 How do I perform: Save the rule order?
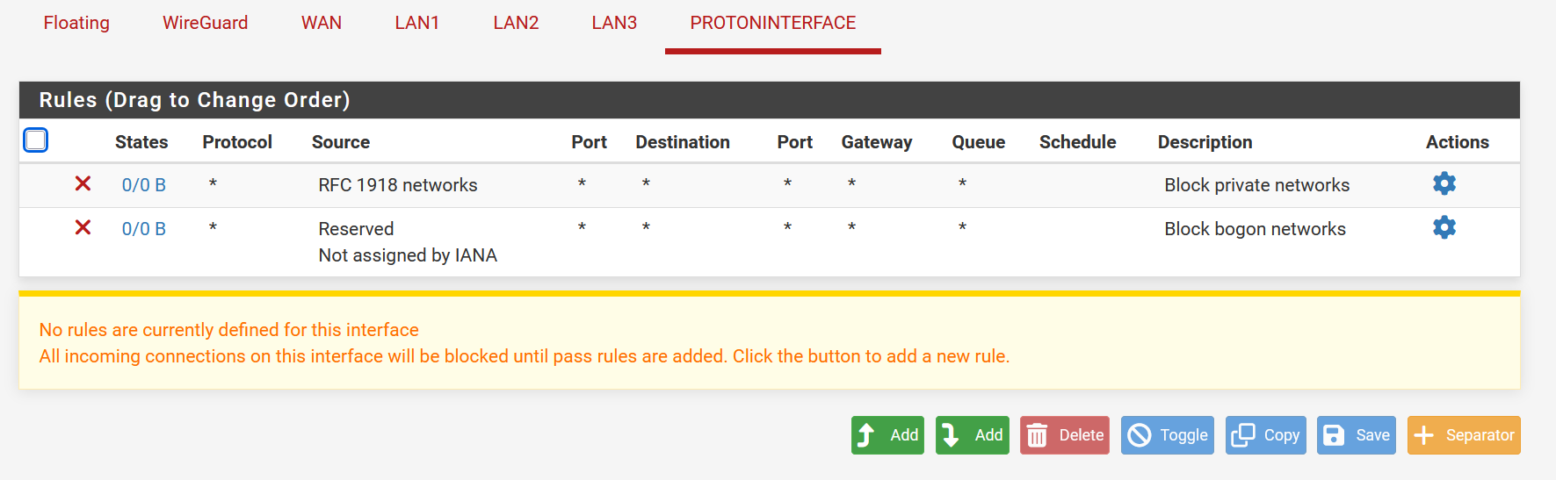click(1356, 435)
